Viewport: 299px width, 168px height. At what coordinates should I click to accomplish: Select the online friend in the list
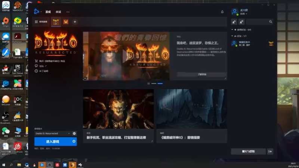(252, 44)
